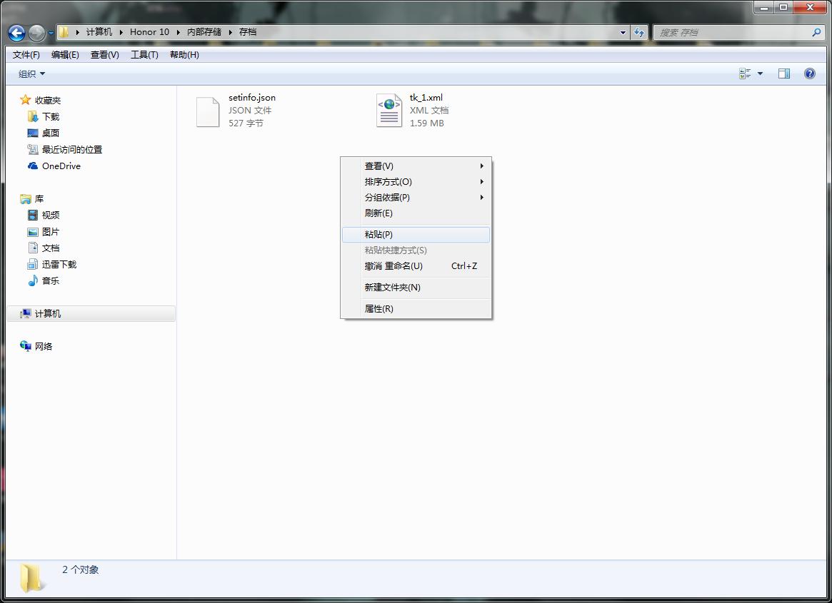832x603 pixels.
Task: Click the refresh icon beside address bar
Action: click(639, 32)
